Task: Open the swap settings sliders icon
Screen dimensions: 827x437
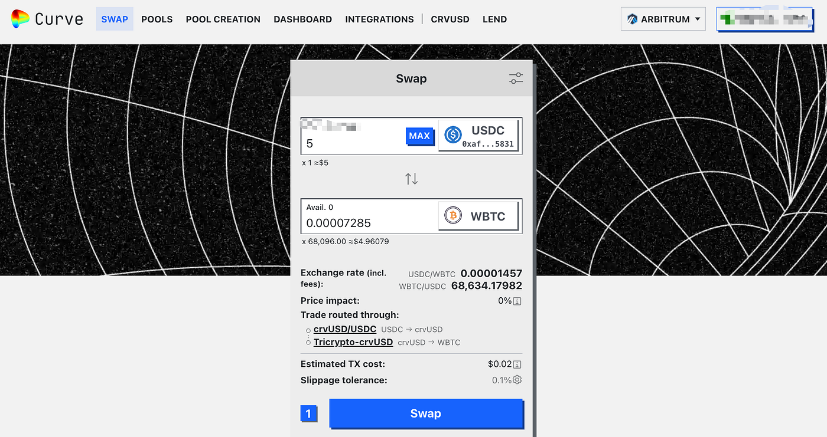Action: 515,78
